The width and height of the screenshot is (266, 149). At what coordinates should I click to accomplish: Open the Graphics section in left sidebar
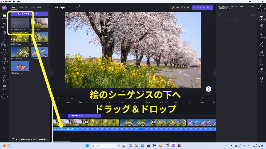pos(4,78)
